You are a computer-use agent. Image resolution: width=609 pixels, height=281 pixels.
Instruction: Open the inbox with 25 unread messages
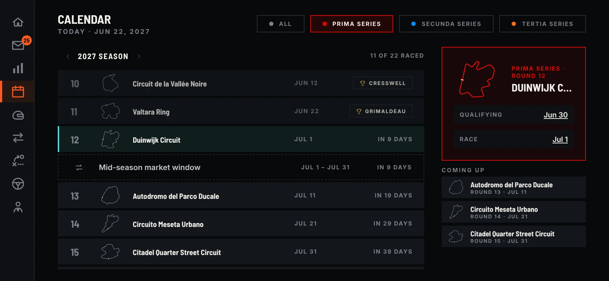(x=18, y=45)
